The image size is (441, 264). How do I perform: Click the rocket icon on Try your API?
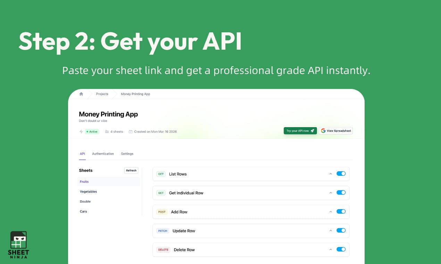[313, 131]
